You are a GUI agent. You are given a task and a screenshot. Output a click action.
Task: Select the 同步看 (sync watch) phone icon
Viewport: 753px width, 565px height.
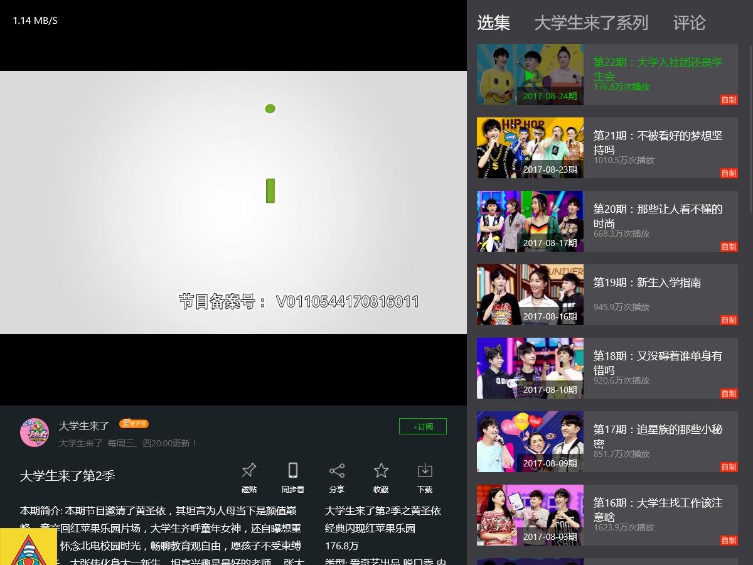[292, 470]
